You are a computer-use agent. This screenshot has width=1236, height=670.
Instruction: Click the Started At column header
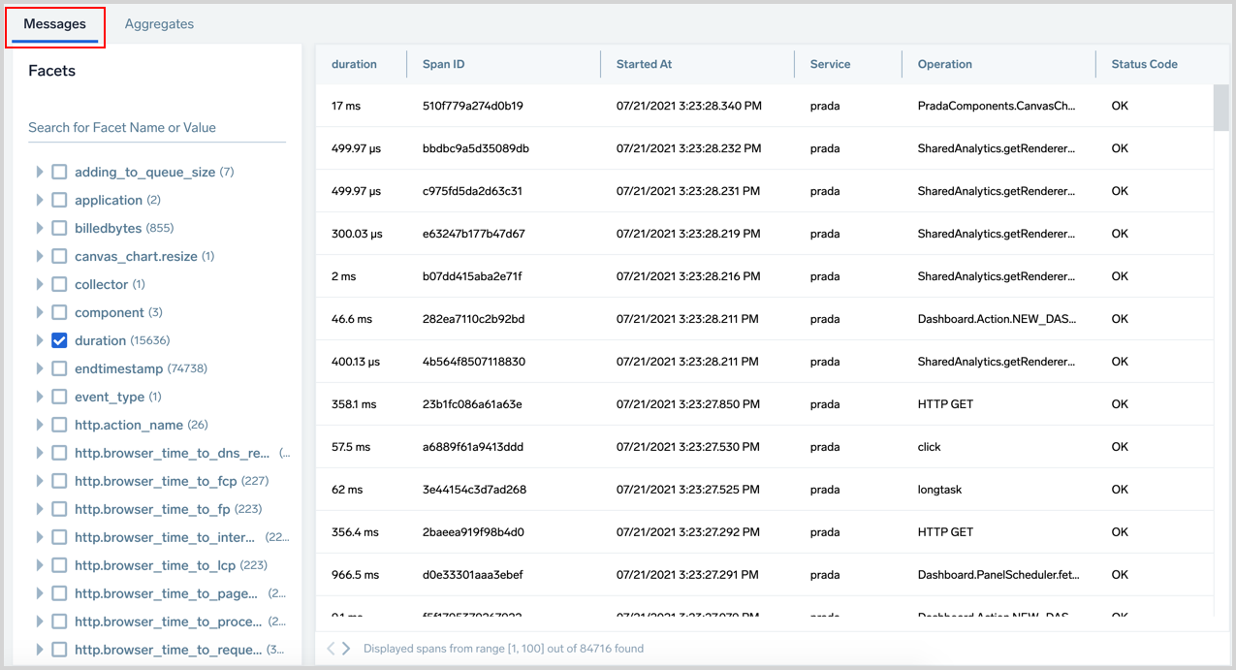[644, 64]
